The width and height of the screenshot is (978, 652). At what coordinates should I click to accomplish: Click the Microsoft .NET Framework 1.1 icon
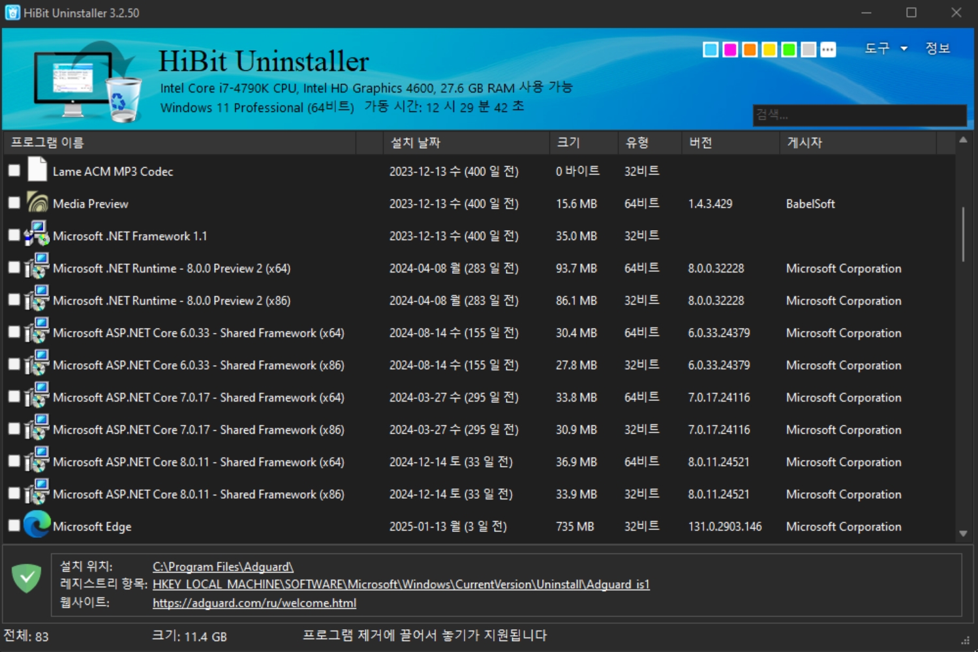click(37, 234)
